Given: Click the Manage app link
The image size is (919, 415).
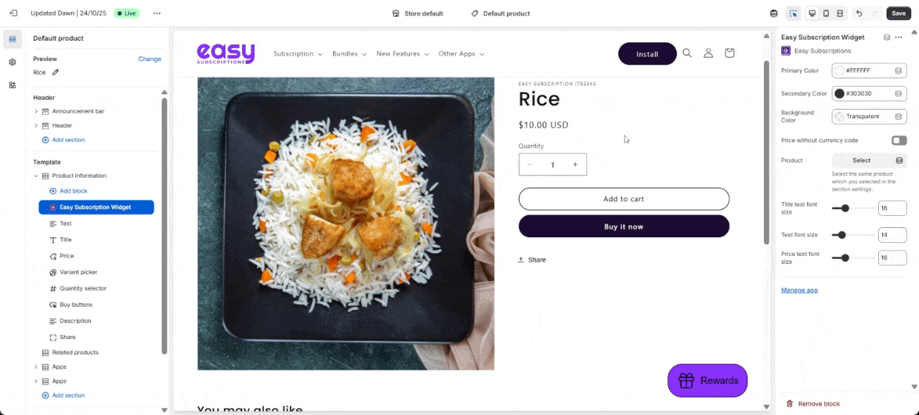Looking at the screenshot, I should point(799,290).
